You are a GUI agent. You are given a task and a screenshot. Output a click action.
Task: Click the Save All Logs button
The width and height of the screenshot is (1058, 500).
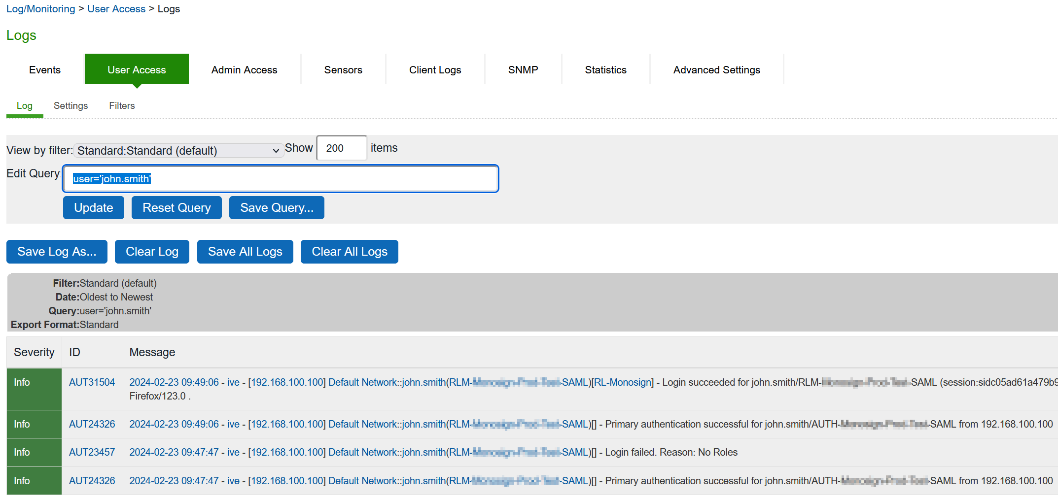click(245, 252)
